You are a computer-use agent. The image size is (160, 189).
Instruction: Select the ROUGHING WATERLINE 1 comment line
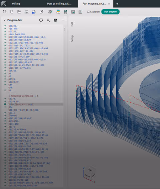[x=23, y=96]
